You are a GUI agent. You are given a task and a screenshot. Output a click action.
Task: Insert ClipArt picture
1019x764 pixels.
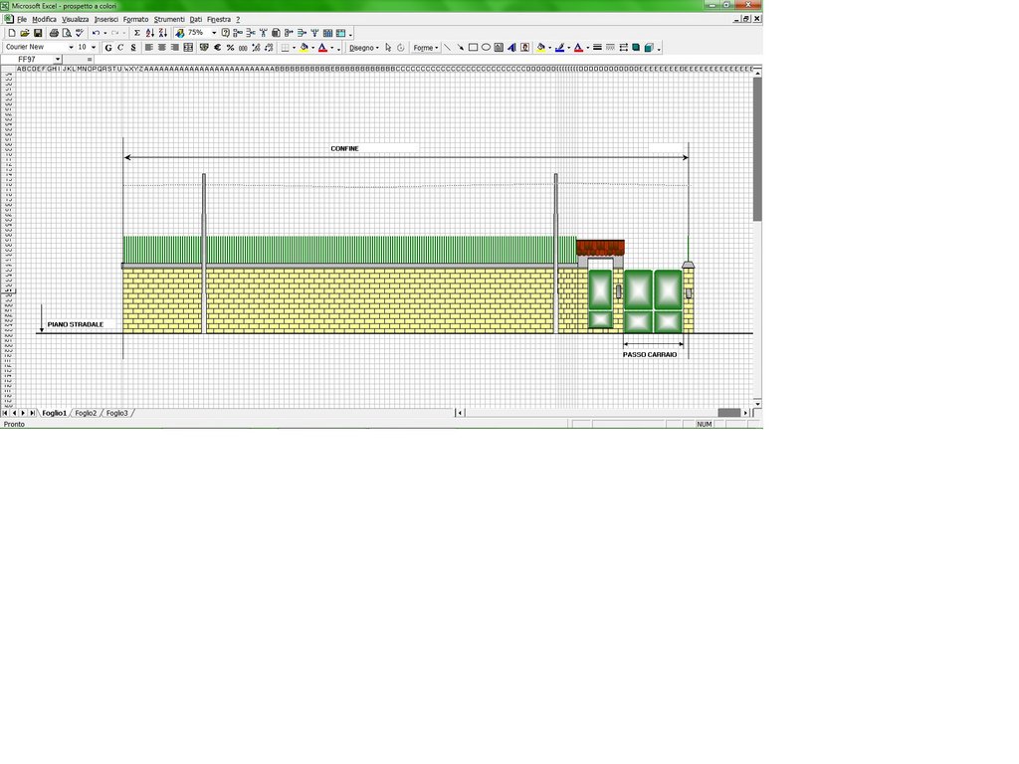pyautogui.click(x=524, y=48)
